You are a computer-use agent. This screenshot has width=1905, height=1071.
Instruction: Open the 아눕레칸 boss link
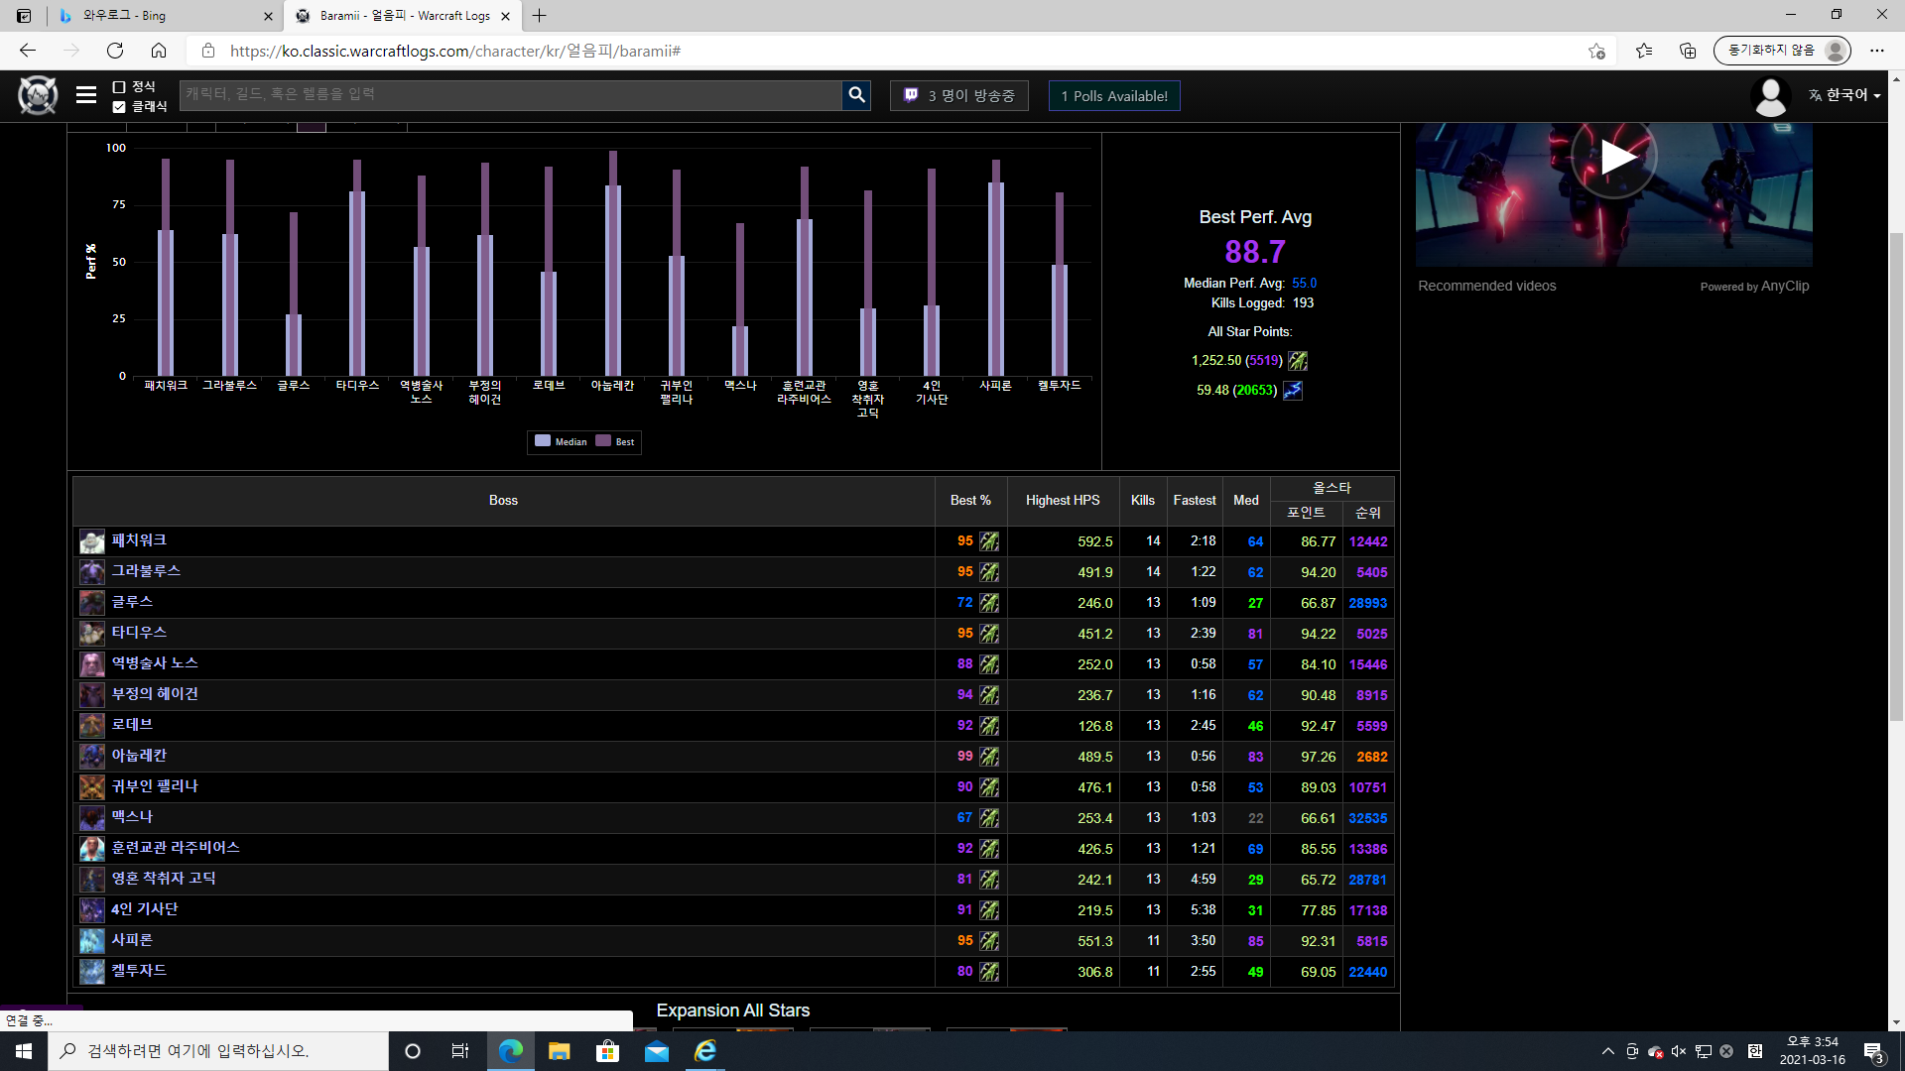(139, 756)
